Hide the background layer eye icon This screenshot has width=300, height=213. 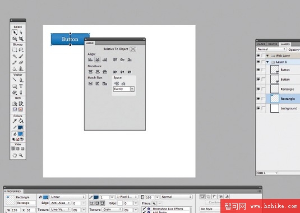(259, 108)
